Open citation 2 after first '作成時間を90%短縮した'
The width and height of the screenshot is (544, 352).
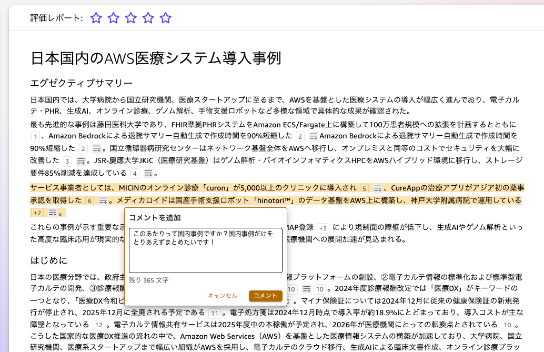pyautogui.click(x=300, y=136)
